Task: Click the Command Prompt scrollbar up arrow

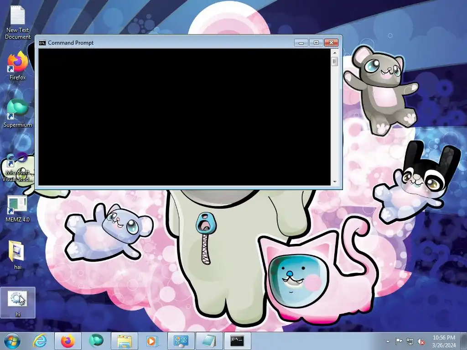Action: click(x=334, y=53)
